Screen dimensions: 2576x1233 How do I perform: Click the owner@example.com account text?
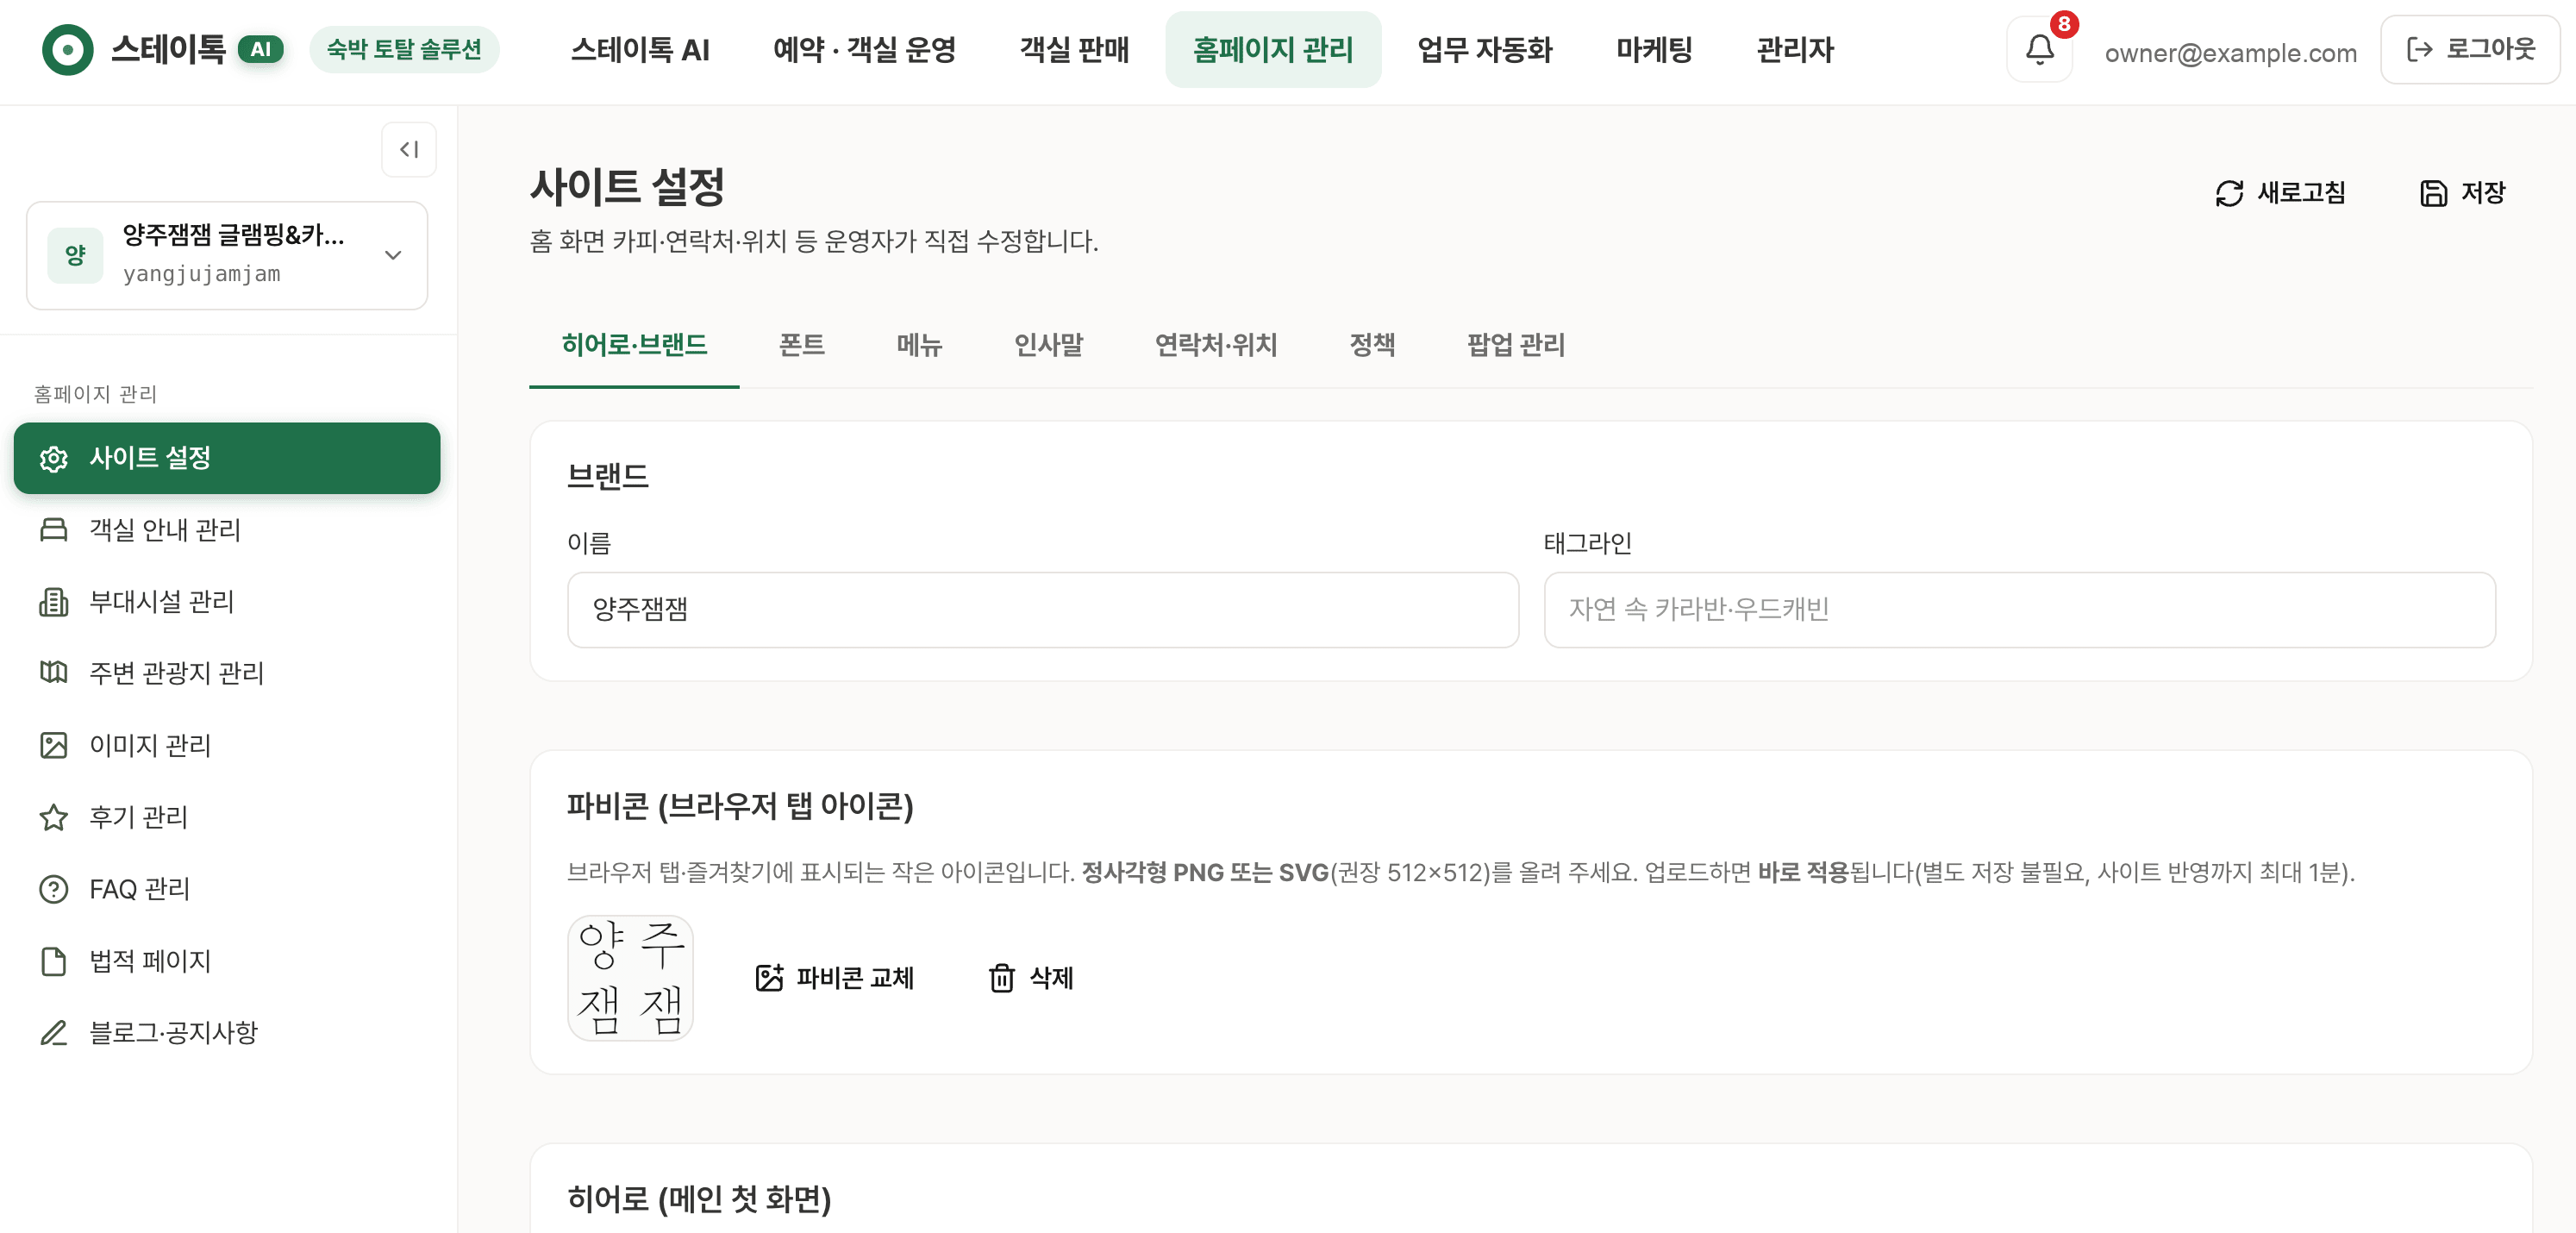(2230, 52)
